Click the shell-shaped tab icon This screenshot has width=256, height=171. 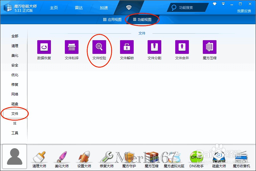[129, 7]
